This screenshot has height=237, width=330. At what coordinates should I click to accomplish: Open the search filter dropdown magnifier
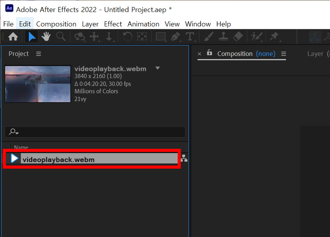point(14,132)
